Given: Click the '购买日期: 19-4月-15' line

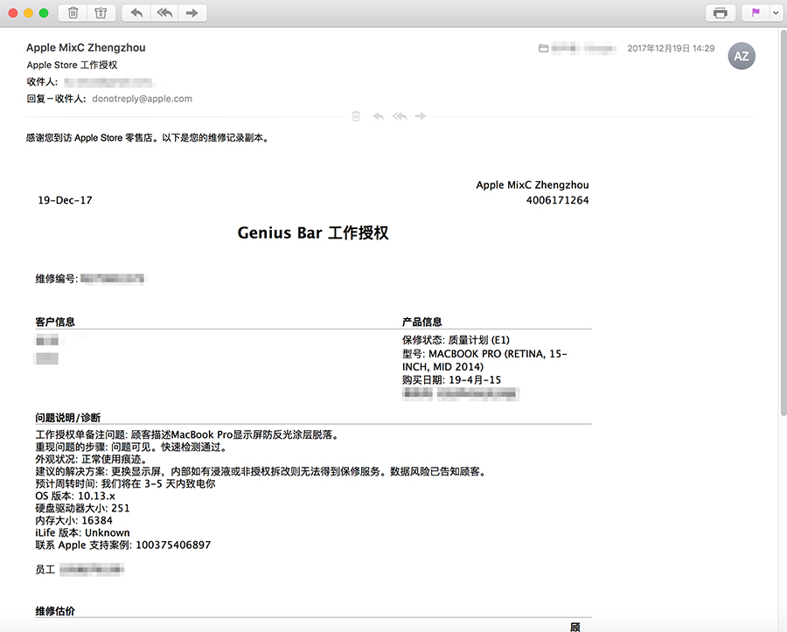Looking at the screenshot, I should coord(451,380).
